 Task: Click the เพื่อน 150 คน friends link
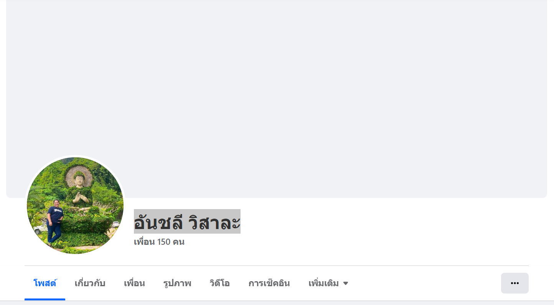[159, 242]
